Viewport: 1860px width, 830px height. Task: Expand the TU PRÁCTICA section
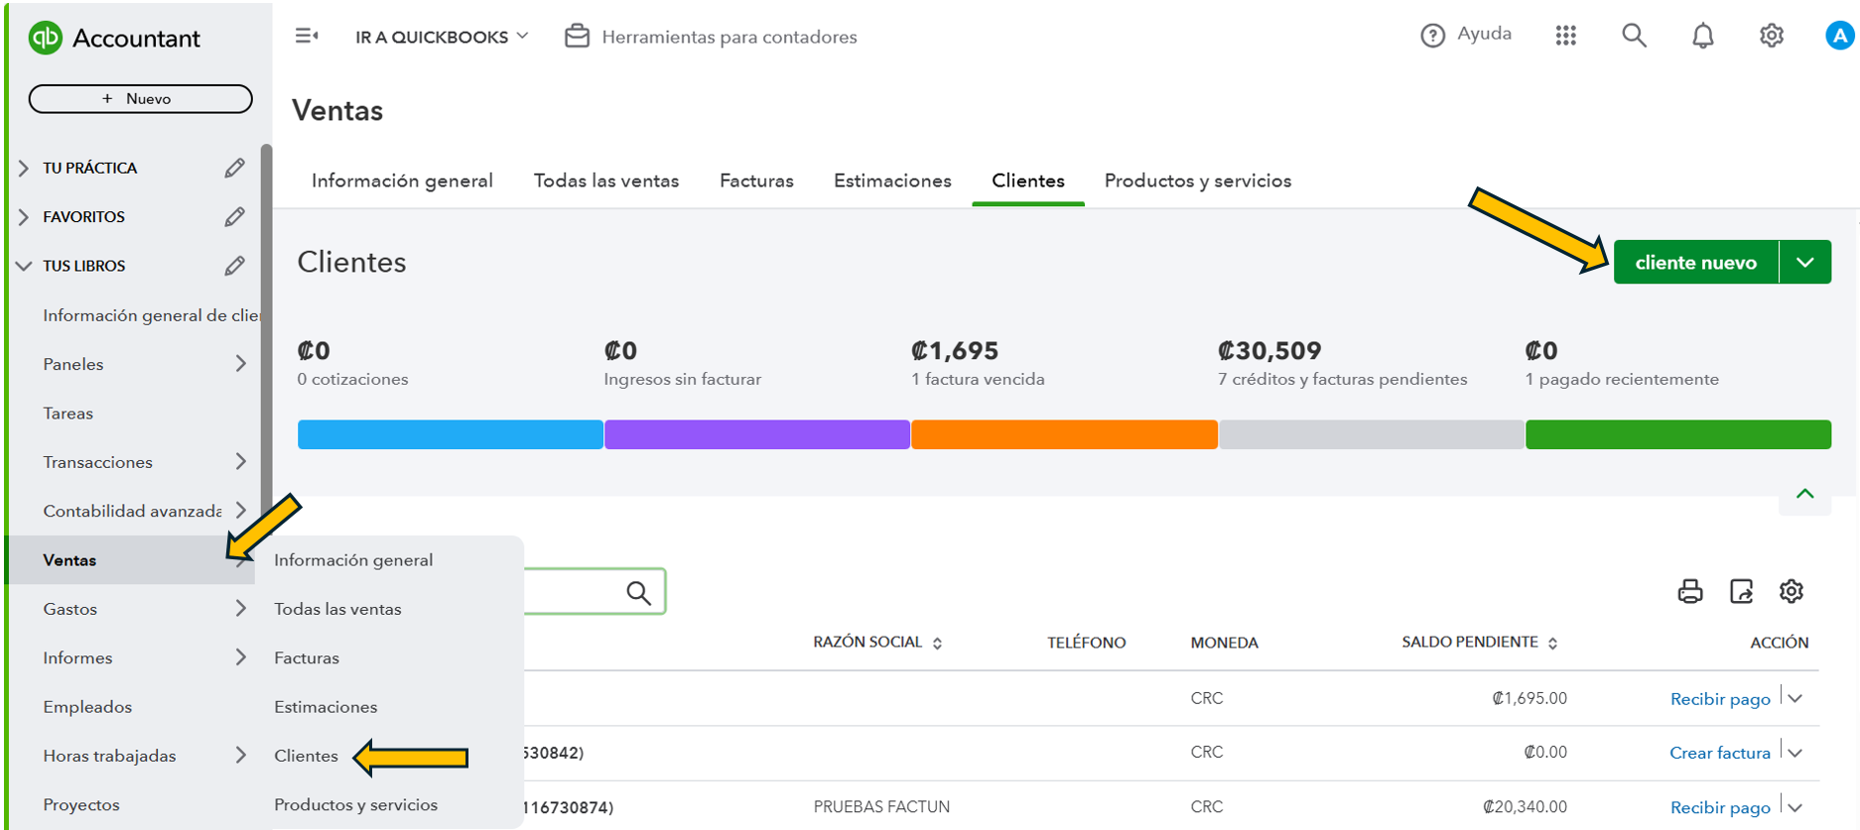(x=24, y=169)
